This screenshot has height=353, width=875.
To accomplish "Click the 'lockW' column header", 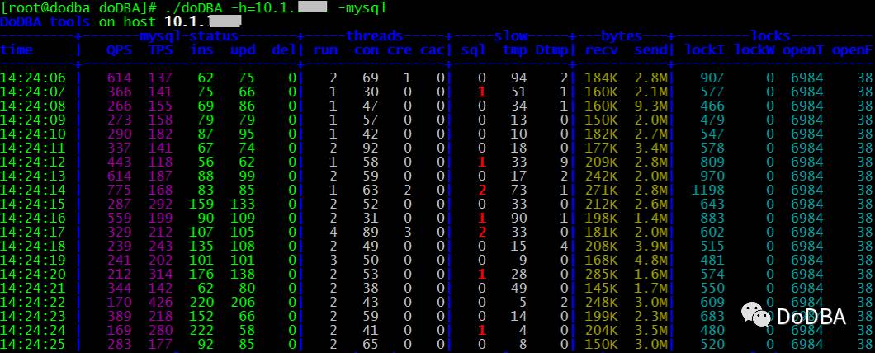I will 754,49.
